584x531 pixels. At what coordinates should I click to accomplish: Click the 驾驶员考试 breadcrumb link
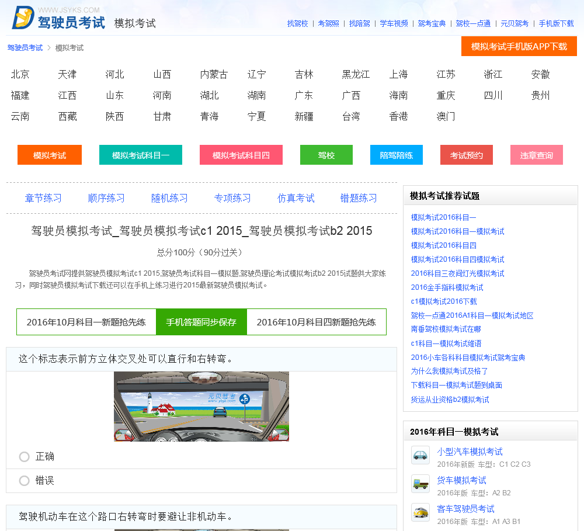[x=25, y=48]
